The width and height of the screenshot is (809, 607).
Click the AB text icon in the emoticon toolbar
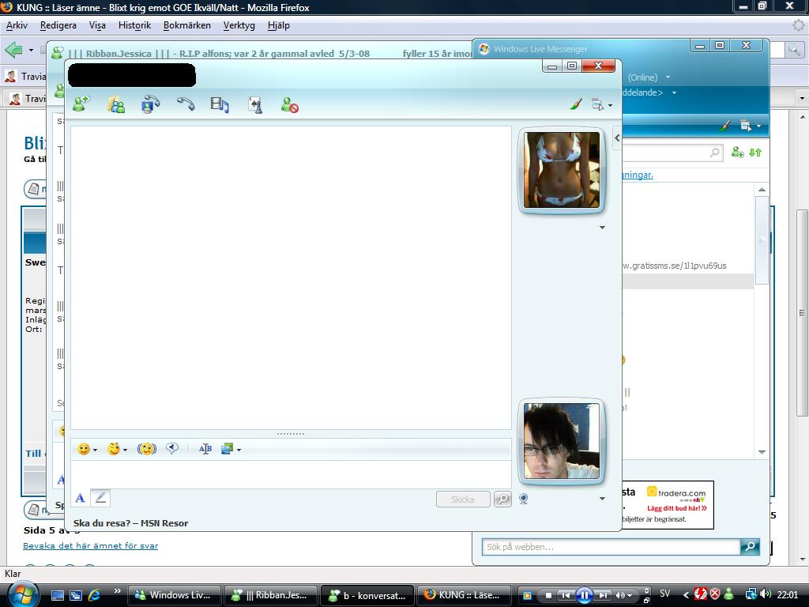click(205, 449)
